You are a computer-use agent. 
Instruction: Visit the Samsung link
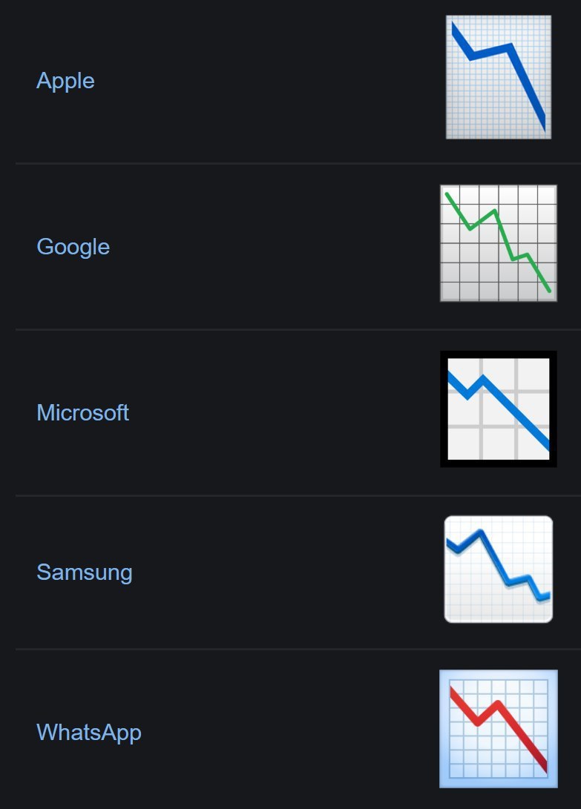tap(84, 572)
